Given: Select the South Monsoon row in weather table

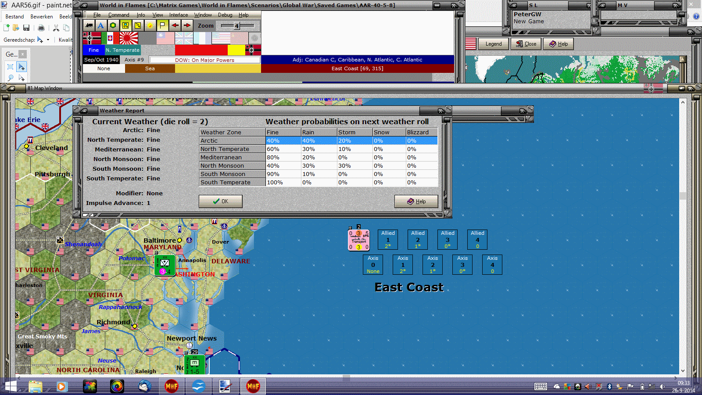Looking at the screenshot, I should tap(319, 174).
